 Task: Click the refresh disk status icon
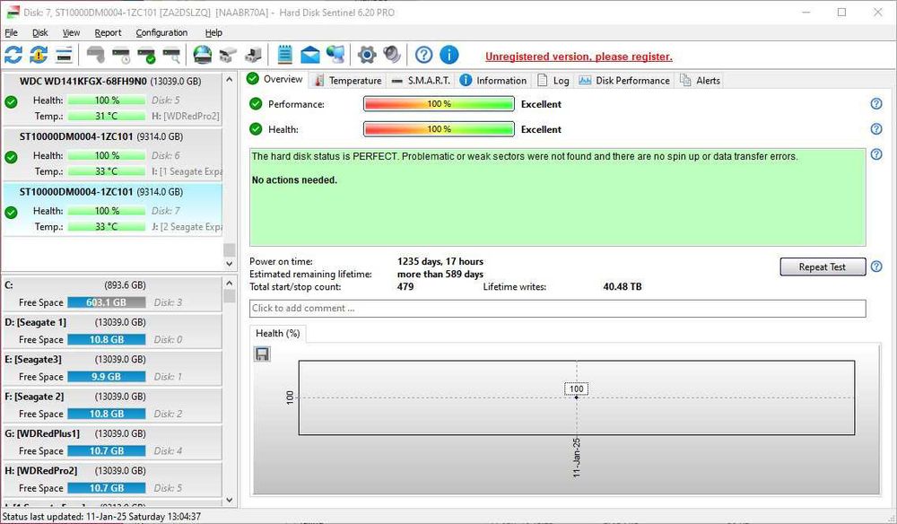click(x=13, y=55)
